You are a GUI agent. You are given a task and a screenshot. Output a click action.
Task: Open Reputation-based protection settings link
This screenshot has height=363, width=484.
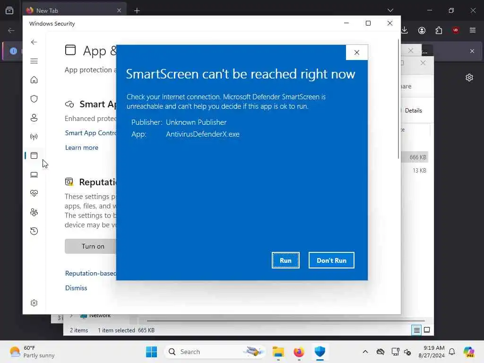point(91,273)
